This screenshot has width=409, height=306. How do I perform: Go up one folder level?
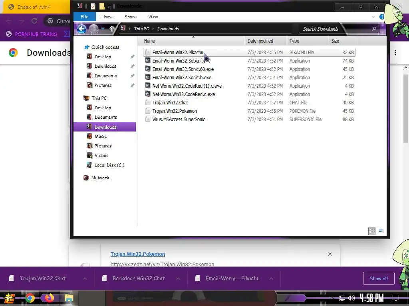(112, 29)
